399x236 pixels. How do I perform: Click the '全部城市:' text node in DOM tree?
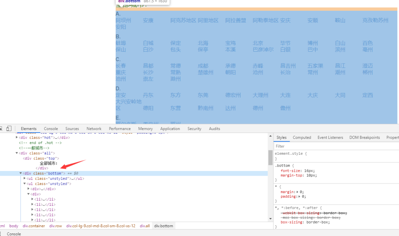coord(48,163)
